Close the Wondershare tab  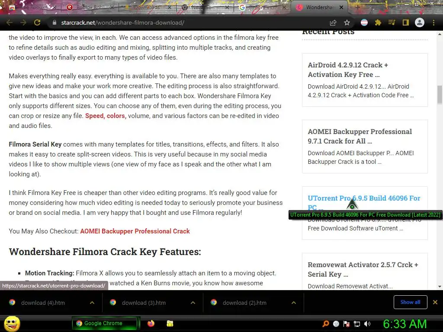pyautogui.click(x=341, y=7)
